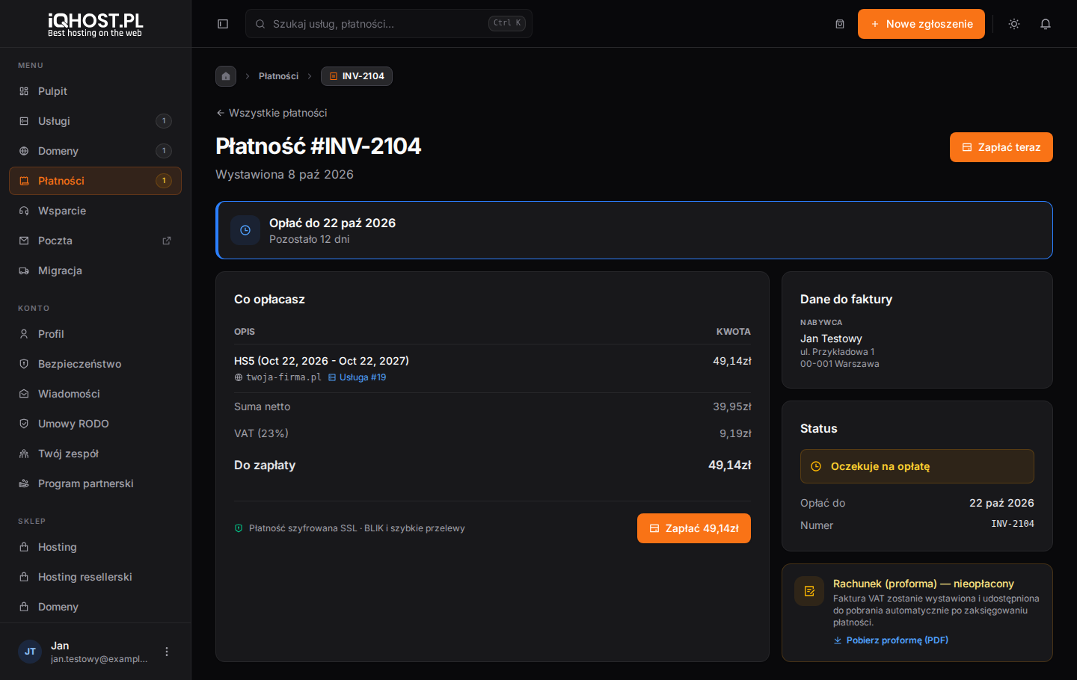1077x680 pixels.
Task: Toggle the sidebar collapse icon
Action: click(223, 24)
